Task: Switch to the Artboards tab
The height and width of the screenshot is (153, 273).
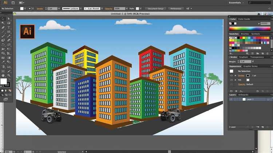Action: 243,95
